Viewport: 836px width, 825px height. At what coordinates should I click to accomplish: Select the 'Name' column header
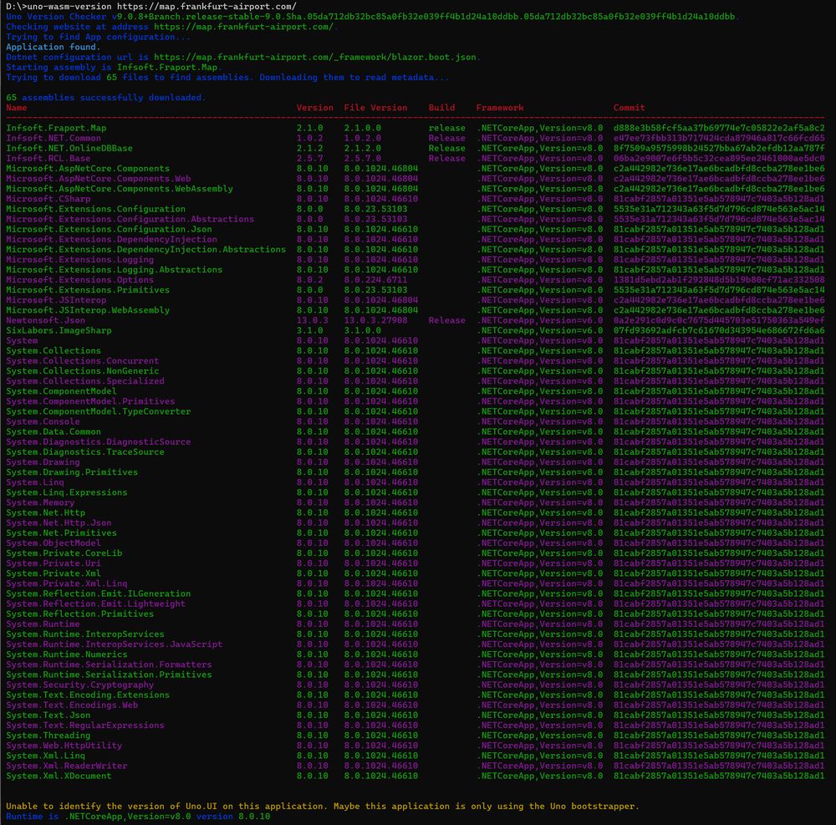[x=17, y=108]
